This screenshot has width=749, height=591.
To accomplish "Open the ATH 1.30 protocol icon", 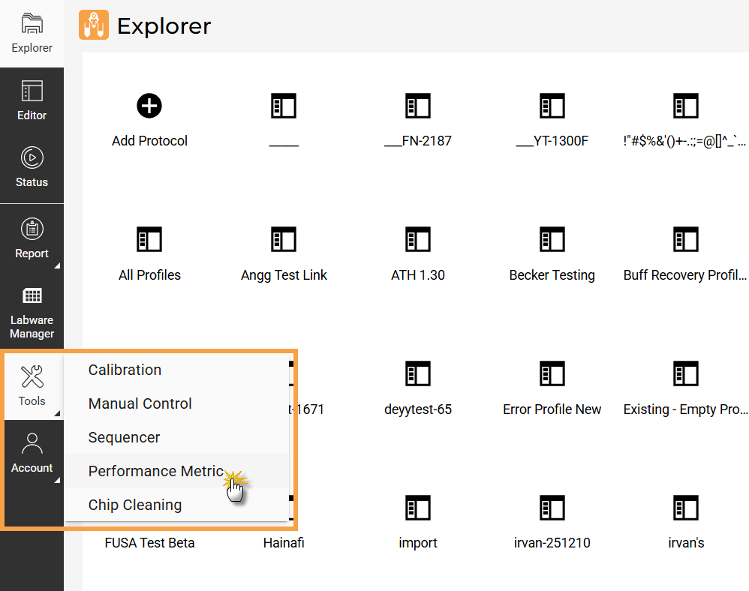I will (x=417, y=240).
